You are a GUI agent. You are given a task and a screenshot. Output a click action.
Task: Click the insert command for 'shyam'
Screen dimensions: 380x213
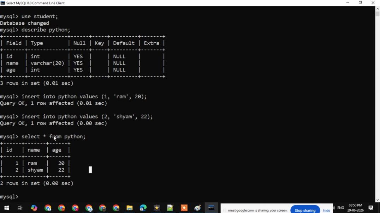[x=87, y=117]
